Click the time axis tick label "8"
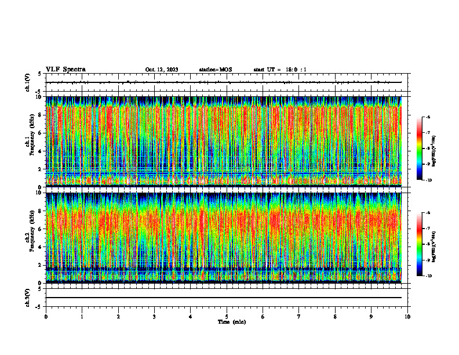459x355 pixels. [335, 317]
